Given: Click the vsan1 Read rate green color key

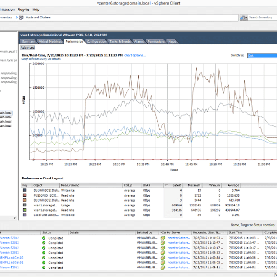Looking at the screenshot, I should [x=25, y=210].
